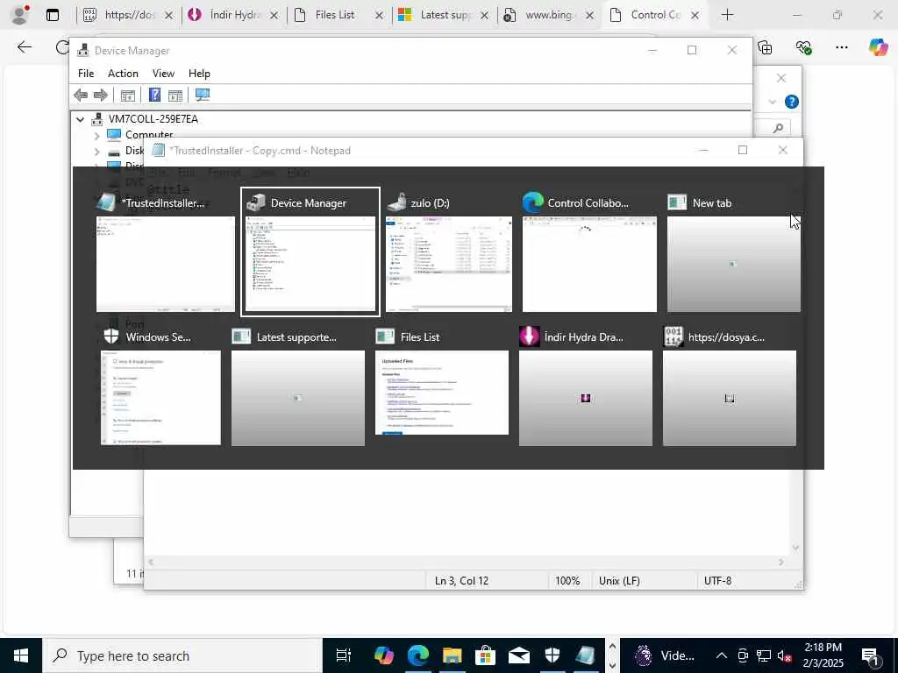Select the VM7COLL-259E7EA computer name
The image size is (898, 673).
click(x=153, y=119)
